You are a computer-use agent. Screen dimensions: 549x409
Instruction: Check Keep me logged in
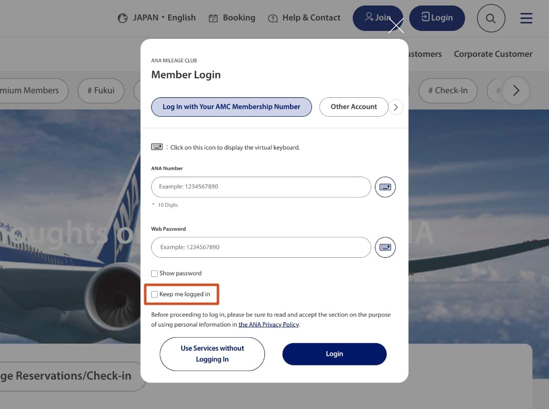[155, 294]
